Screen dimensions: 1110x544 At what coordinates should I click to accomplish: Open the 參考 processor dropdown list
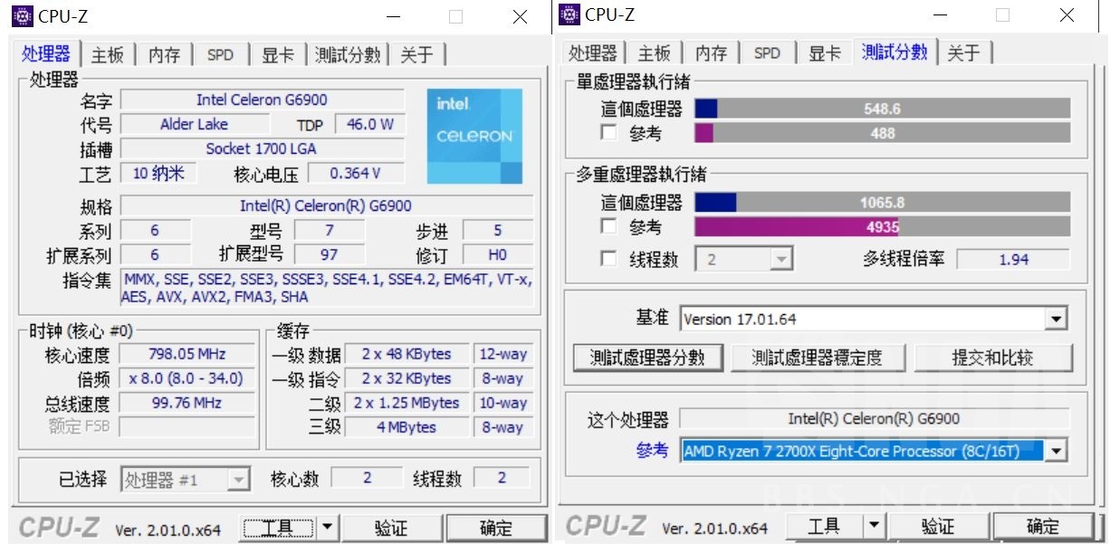click(x=1056, y=450)
